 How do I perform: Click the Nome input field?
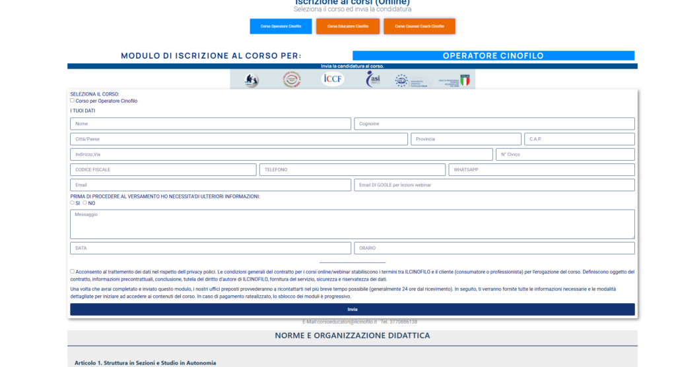tap(211, 124)
